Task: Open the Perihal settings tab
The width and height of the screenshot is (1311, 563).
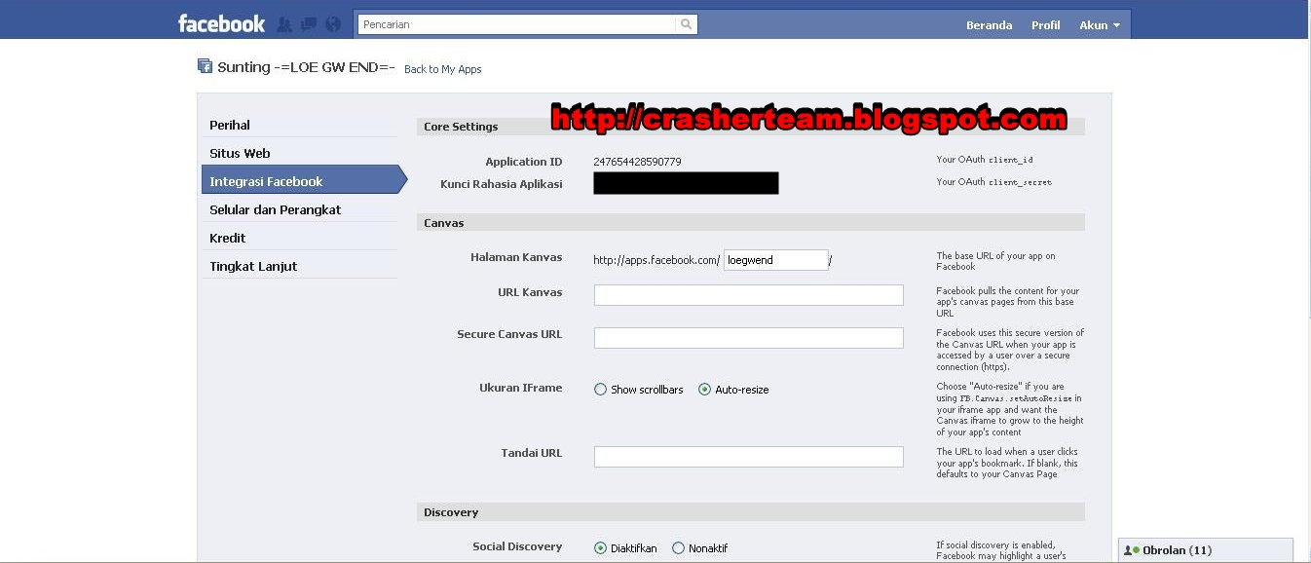Action: point(299,125)
